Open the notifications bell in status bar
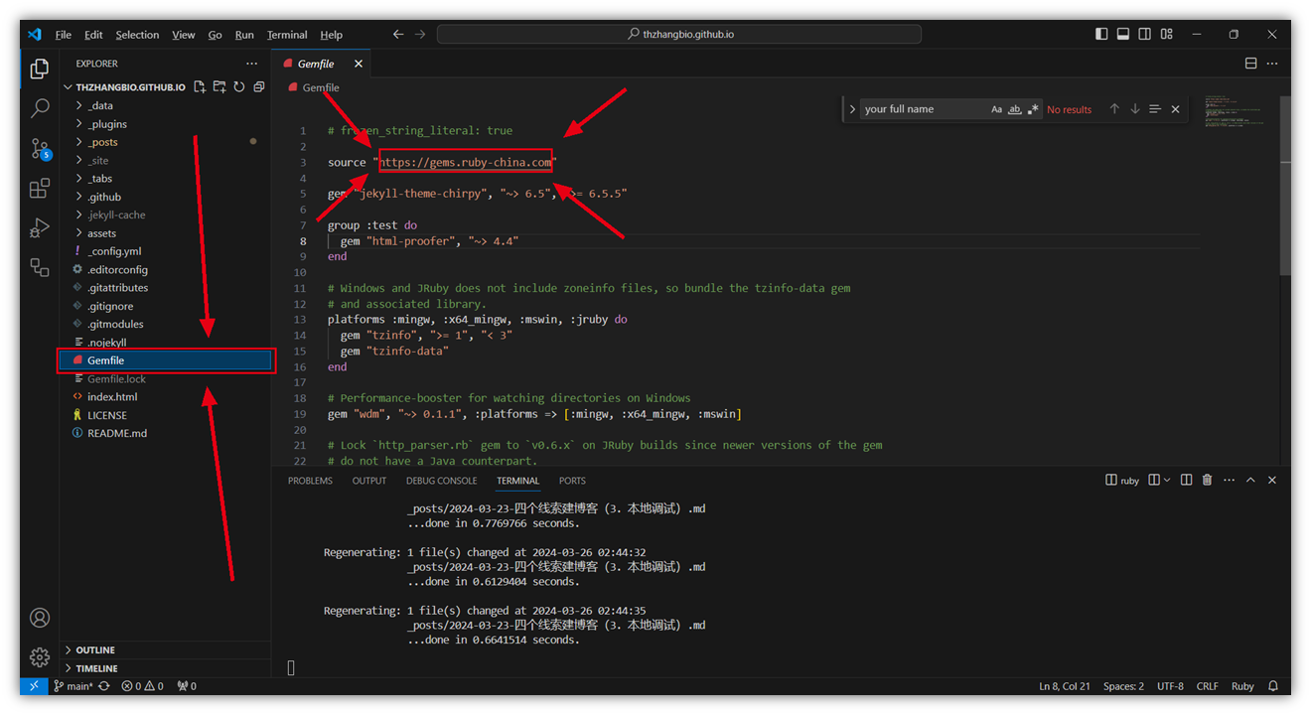This screenshot has width=1311, height=715. (x=1273, y=686)
